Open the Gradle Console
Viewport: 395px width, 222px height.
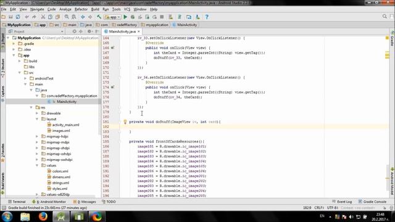coord(372,202)
